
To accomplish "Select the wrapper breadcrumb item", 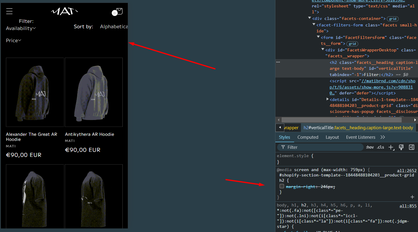I will (291, 128).
